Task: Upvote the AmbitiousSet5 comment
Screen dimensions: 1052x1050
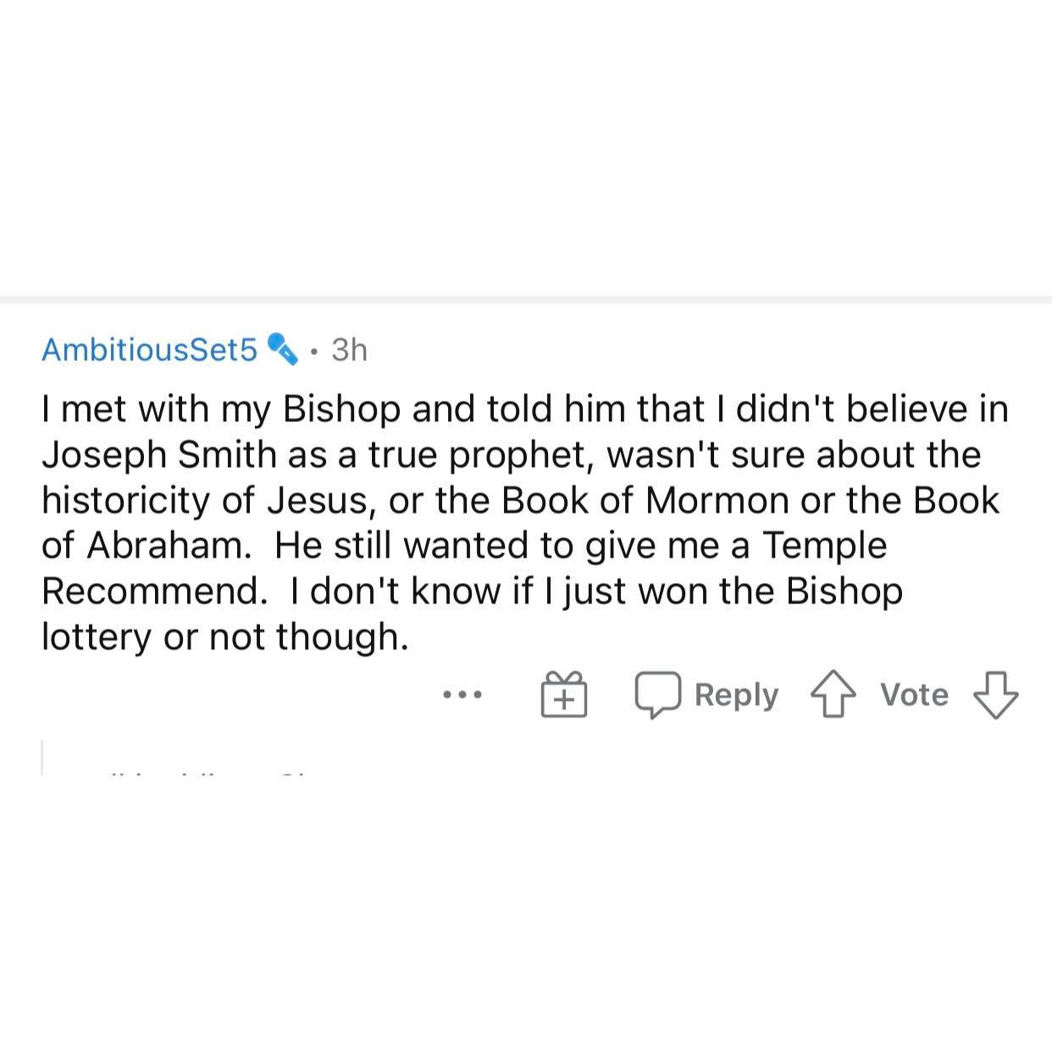Action: (833, 695)
